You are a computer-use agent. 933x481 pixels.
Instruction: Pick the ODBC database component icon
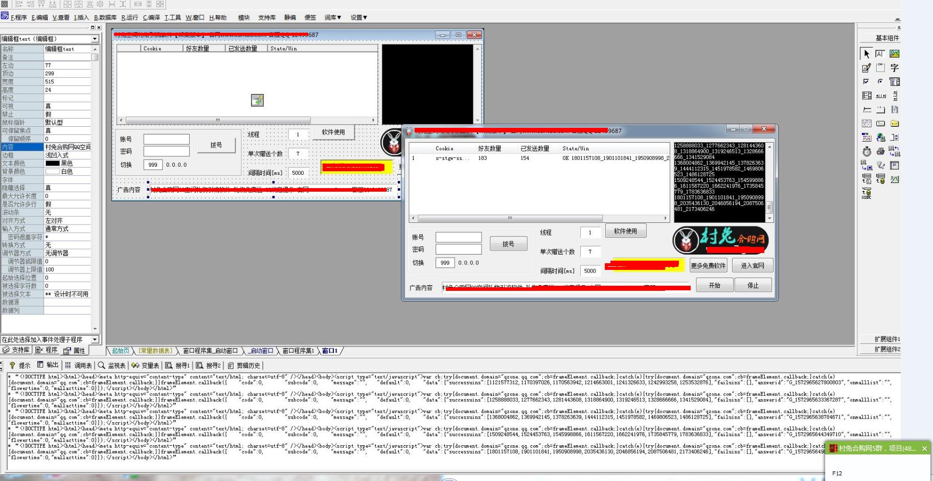867,194
